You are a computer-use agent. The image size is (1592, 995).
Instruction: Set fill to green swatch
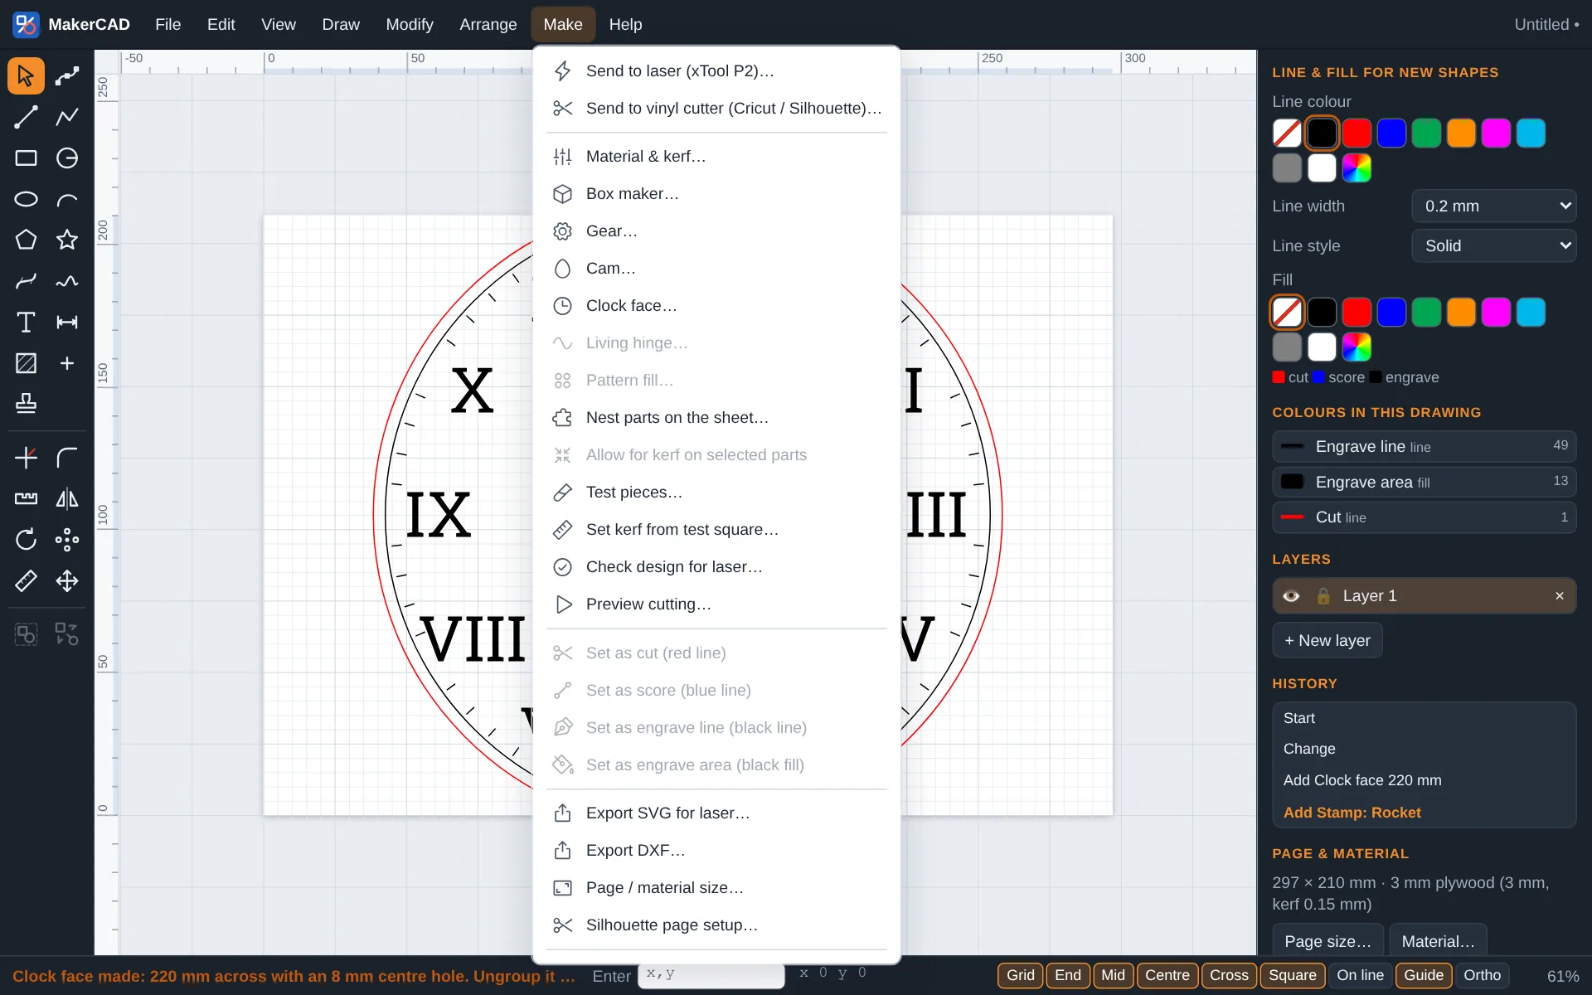pos(1426,313)
